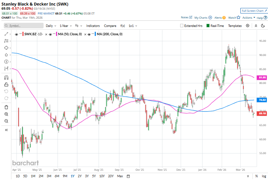Collapse the drawing toolbar with double-arrow icon
The height and width of the screenshot is (180, 268).
pos(6,130)
